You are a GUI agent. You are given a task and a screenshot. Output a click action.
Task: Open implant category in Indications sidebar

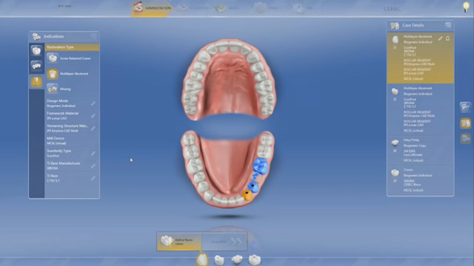pos(36,82)
